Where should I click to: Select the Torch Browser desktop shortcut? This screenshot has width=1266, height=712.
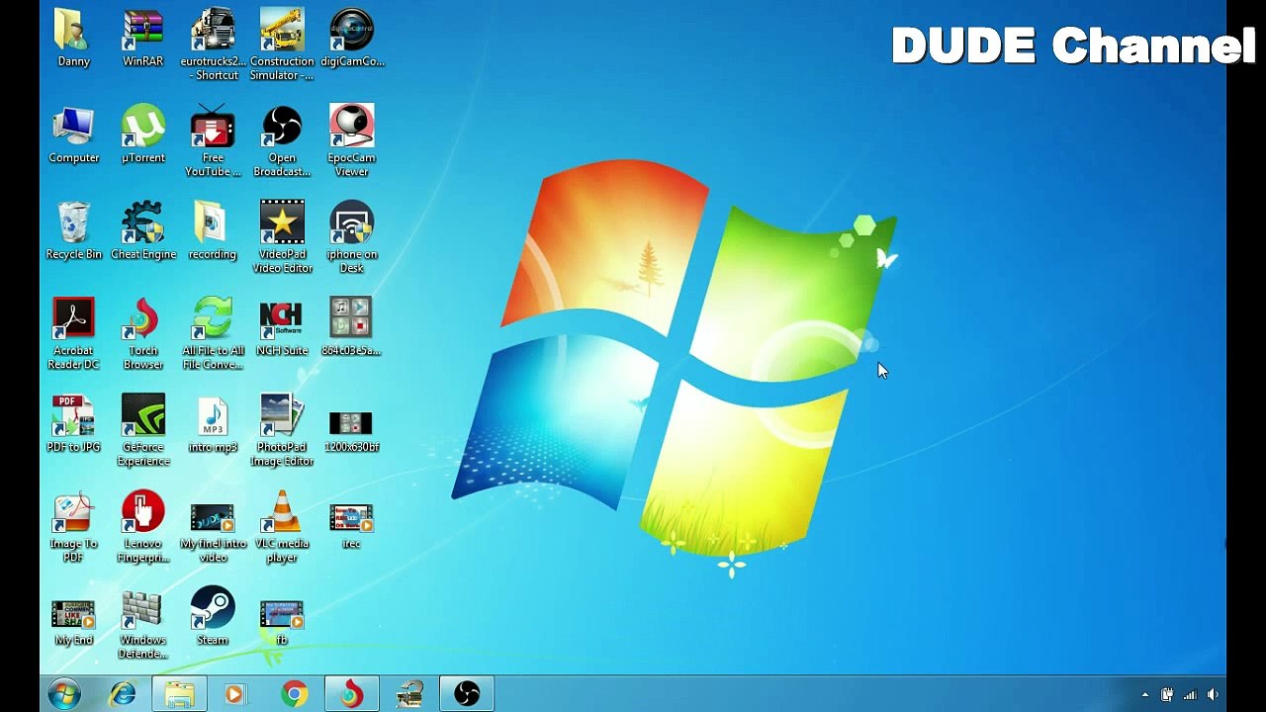[143, 334]
